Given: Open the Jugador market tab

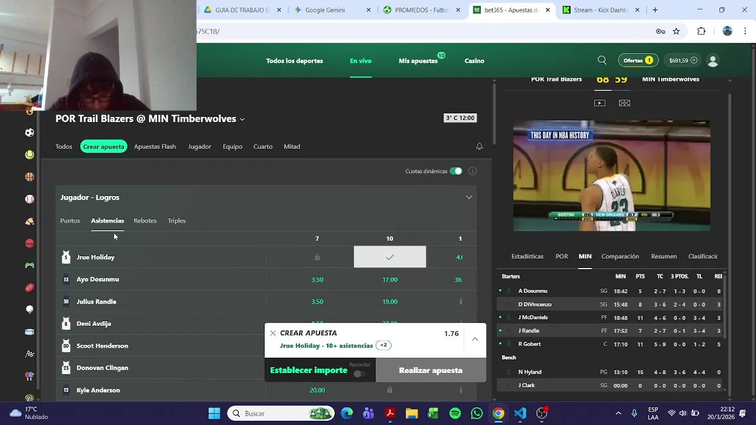Looking at the screenshot, I should point(200,146).
